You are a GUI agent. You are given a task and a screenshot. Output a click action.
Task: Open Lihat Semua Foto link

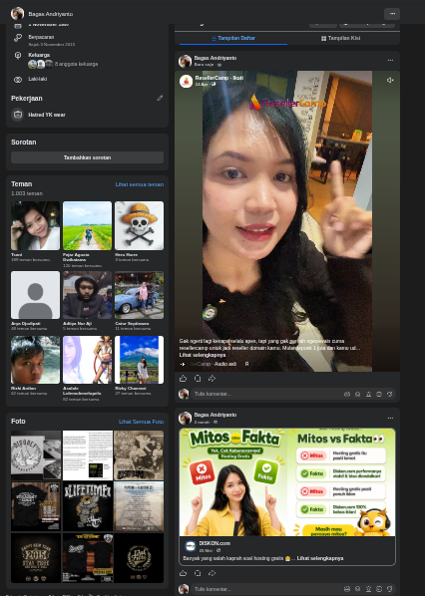tap(141, 422)
